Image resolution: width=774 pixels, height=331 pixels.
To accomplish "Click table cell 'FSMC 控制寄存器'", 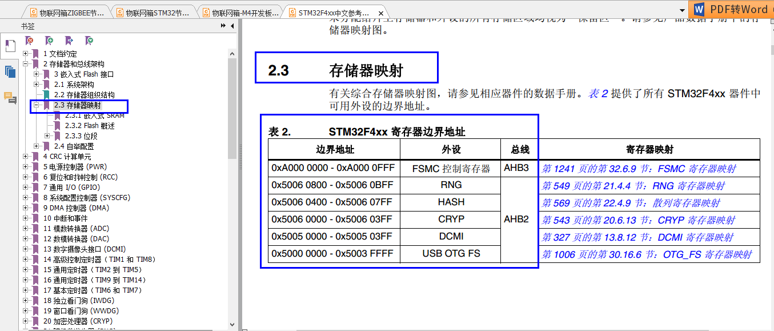I will 451,169.
